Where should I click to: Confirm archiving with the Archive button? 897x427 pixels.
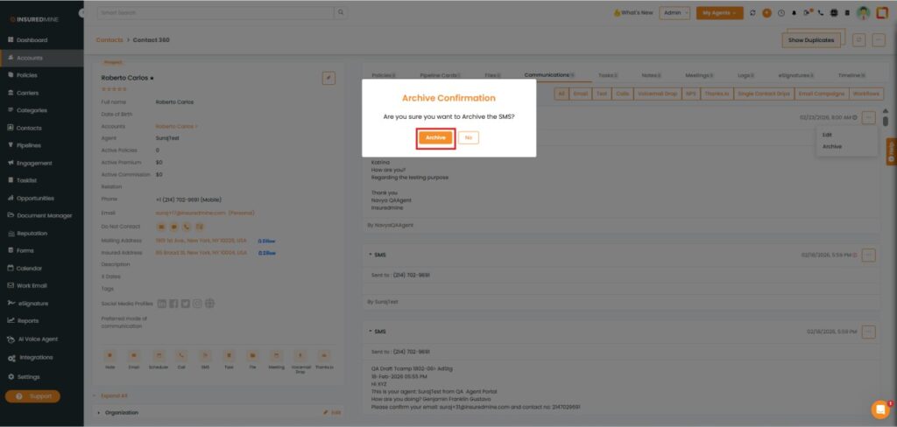click(435, 137)
